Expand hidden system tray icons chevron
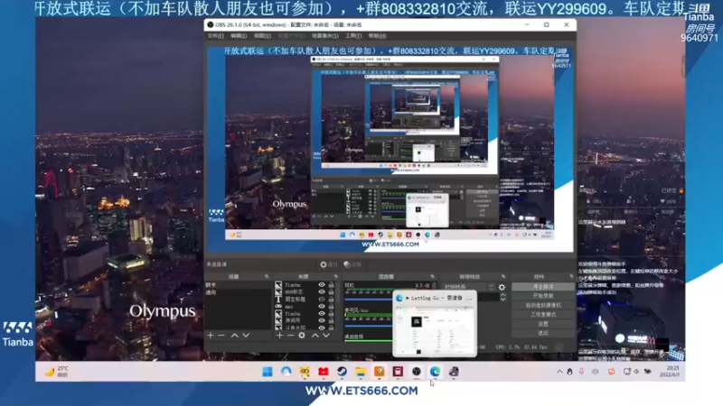The image size is (723, 406). click(x=559, y=372)
